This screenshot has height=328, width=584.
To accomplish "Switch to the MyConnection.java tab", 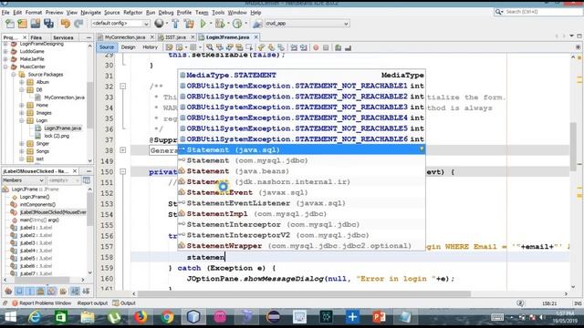I will (x=125, y=37).
